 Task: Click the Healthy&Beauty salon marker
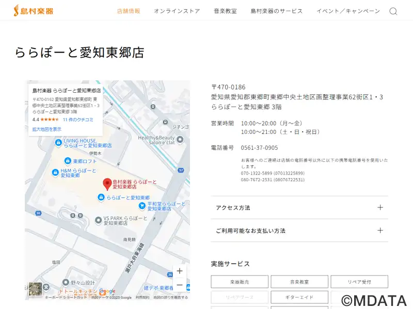[x=180, y=140]
